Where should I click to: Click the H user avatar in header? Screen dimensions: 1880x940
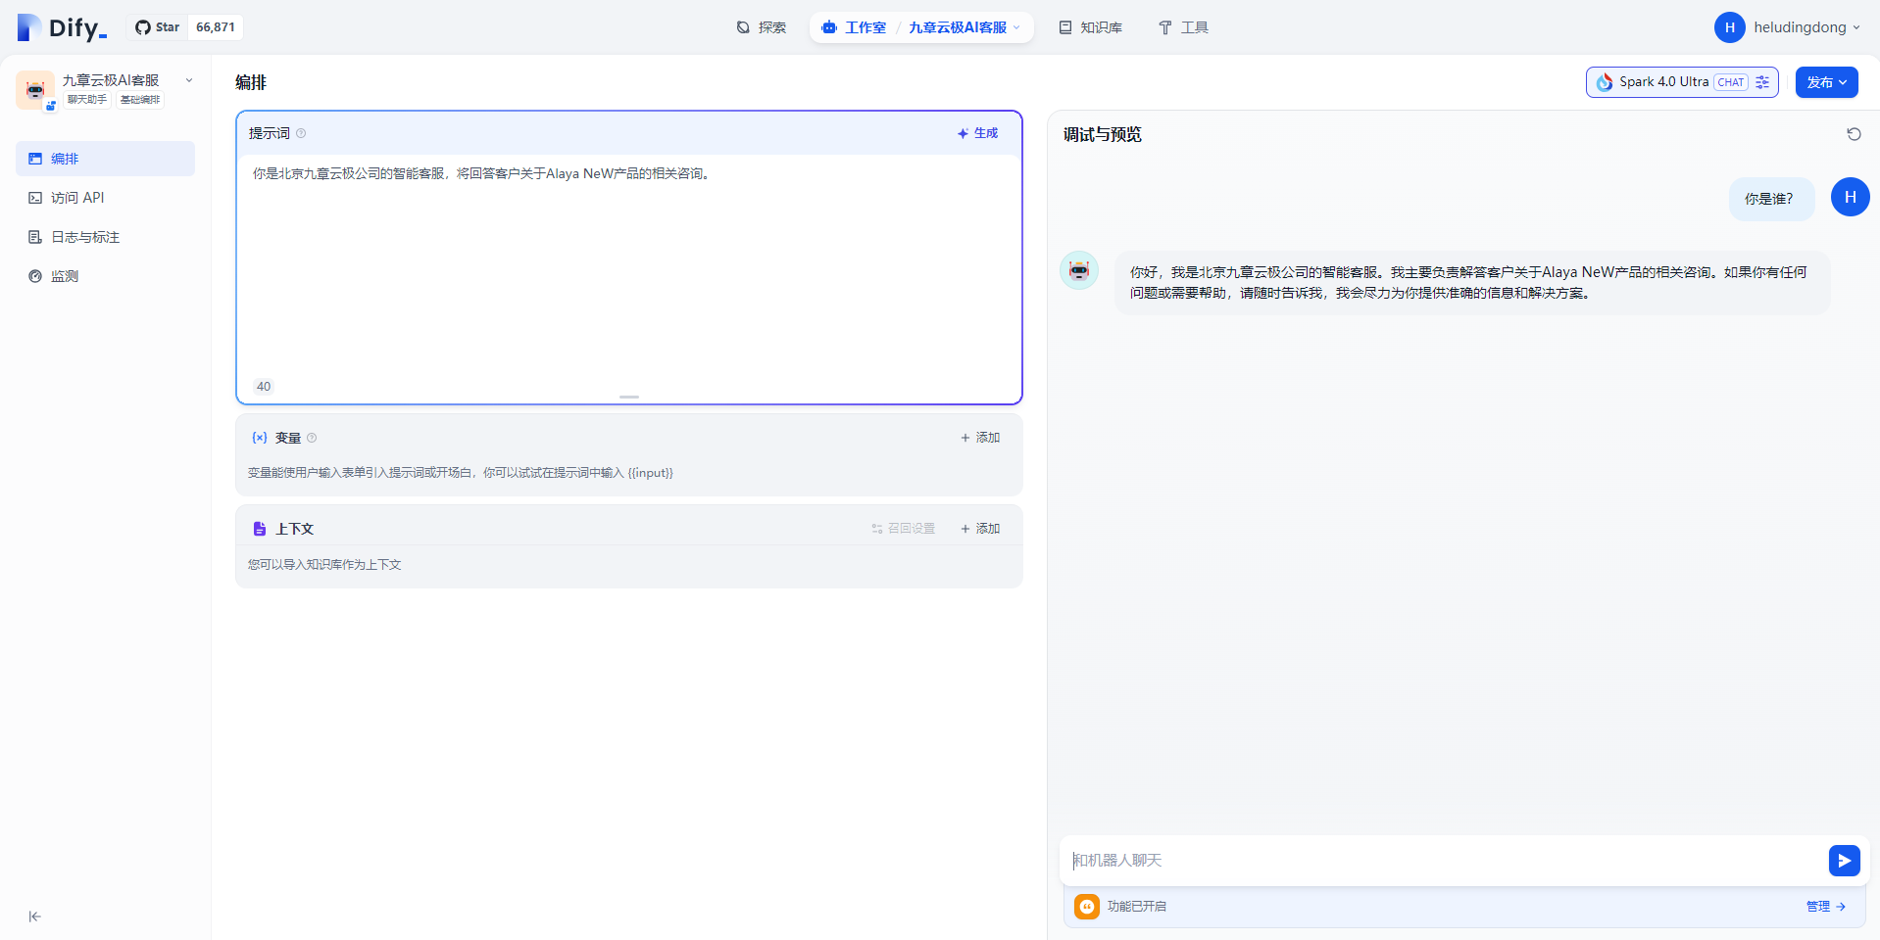click(1729, 27)
